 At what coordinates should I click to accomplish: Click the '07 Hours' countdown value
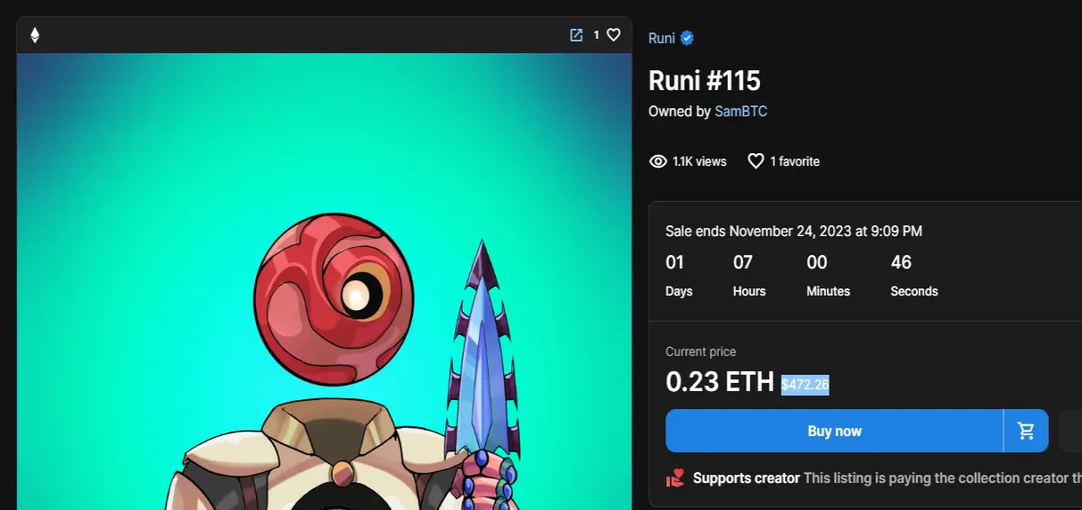coord(749,276)
